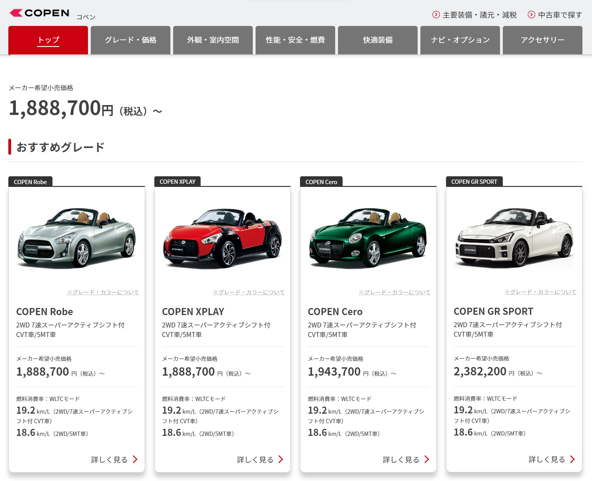
Task: Click the COPEN XPLAY heading text
Action: tap(193, 312)
